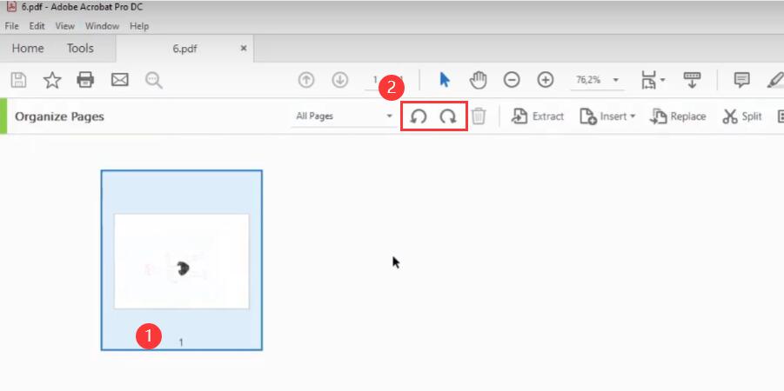Select page 1 thumbnail
This screenshot has width=784, height=391.
point(182,260)
